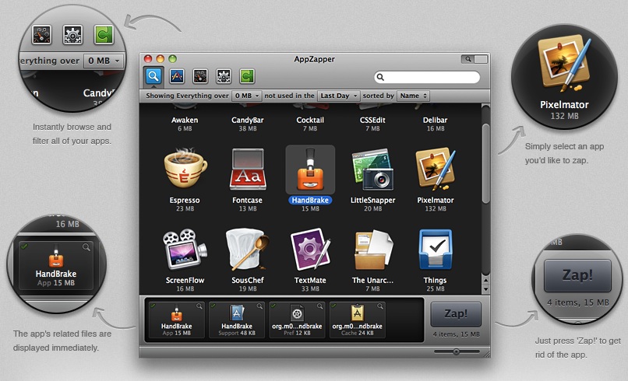
Task: Open the '0 MB' size filter dropdown in window
Action: pyautogui.click(x=246, y=96)
